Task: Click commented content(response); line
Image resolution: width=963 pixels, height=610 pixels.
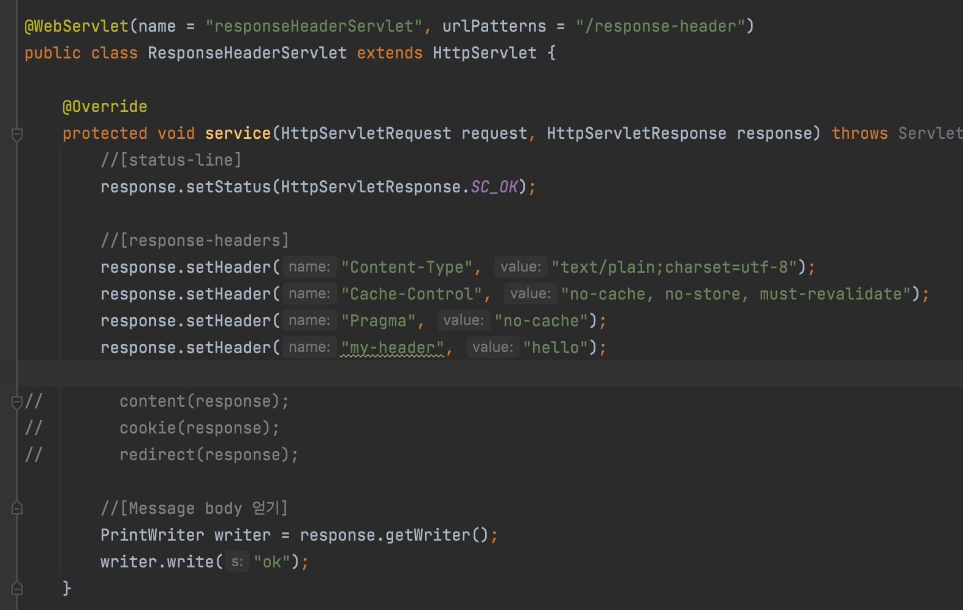Action: (205, 401)
